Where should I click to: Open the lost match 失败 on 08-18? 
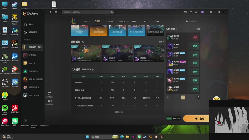183,37
